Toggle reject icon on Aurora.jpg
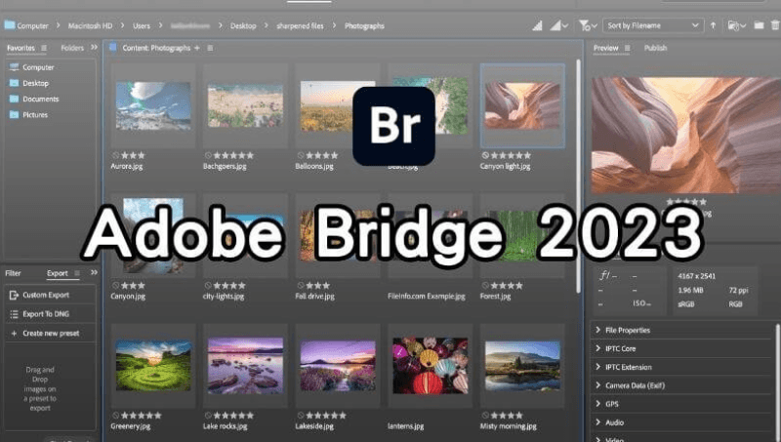This screenshot has height=442, width=781. pos(115,155)
